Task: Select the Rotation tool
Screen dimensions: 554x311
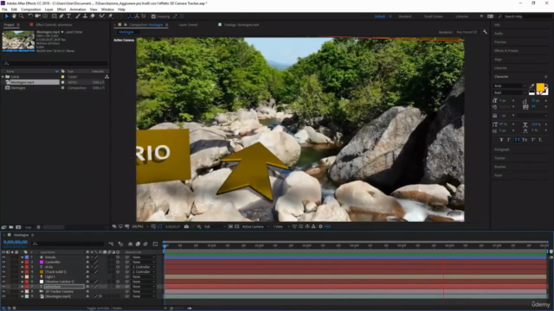Action: 30,16
